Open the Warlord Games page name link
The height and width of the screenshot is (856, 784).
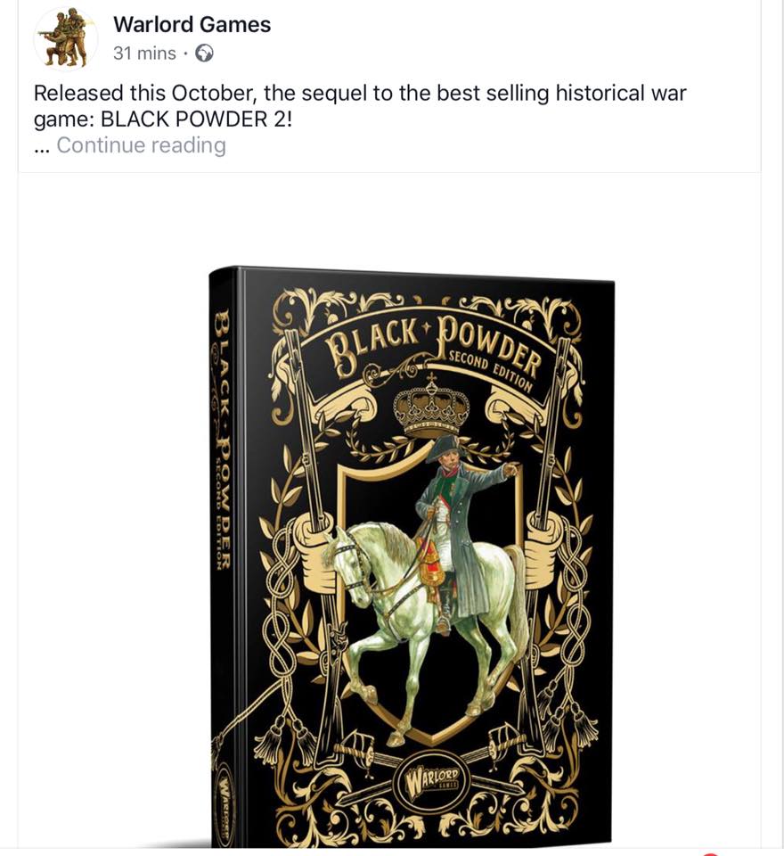(192, 25)
